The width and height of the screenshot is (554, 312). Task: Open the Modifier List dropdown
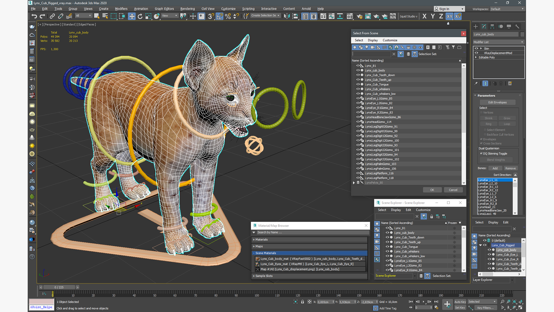tap(499, 42)
